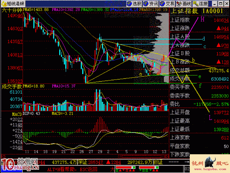Click the app icon in title bar
Viewport: 230px width, 173px height.
[x=4, y=3]
